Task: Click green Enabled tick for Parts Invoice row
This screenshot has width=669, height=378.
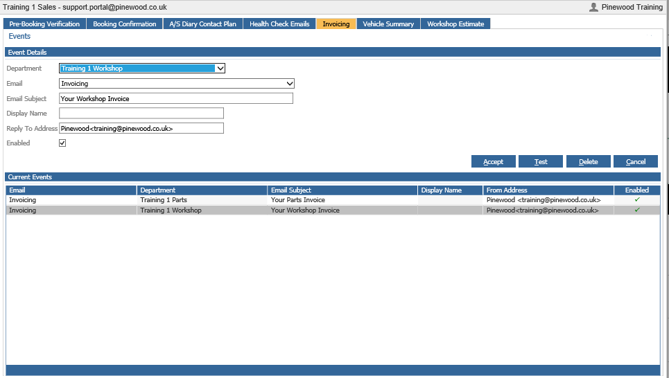Action: click(637, 199)
